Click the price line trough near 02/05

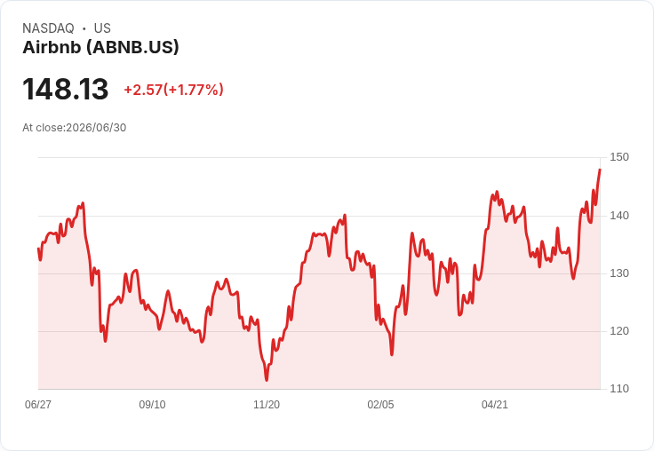[392, 354]
